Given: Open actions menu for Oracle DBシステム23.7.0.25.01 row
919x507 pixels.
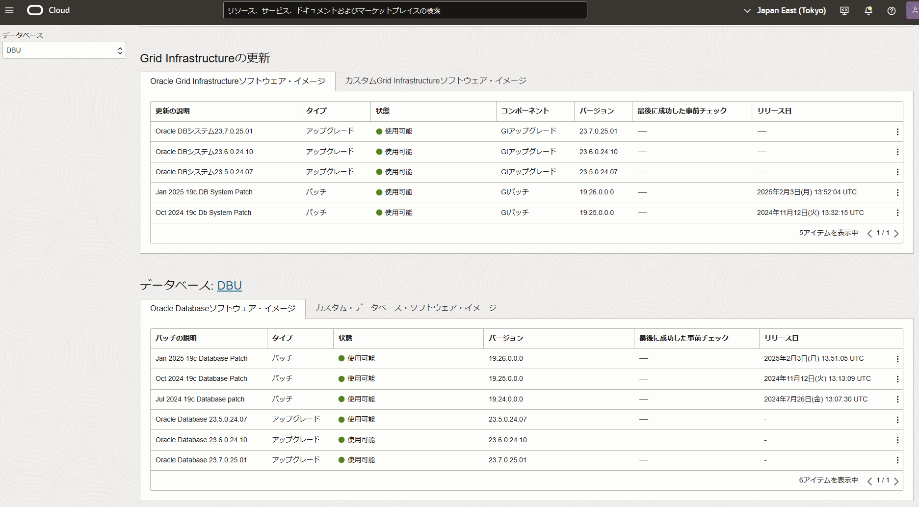Looking at the screenshot, I should [x=897, y=132].
